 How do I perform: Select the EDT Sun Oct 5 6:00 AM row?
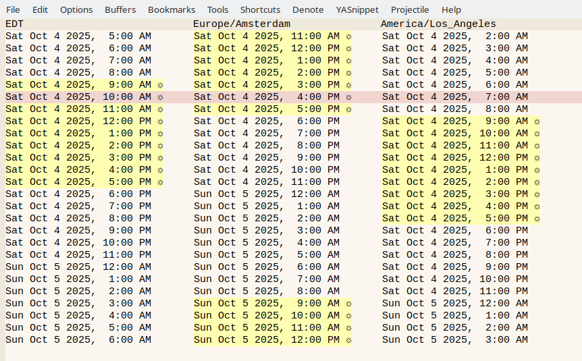click(x=78, y=340)
